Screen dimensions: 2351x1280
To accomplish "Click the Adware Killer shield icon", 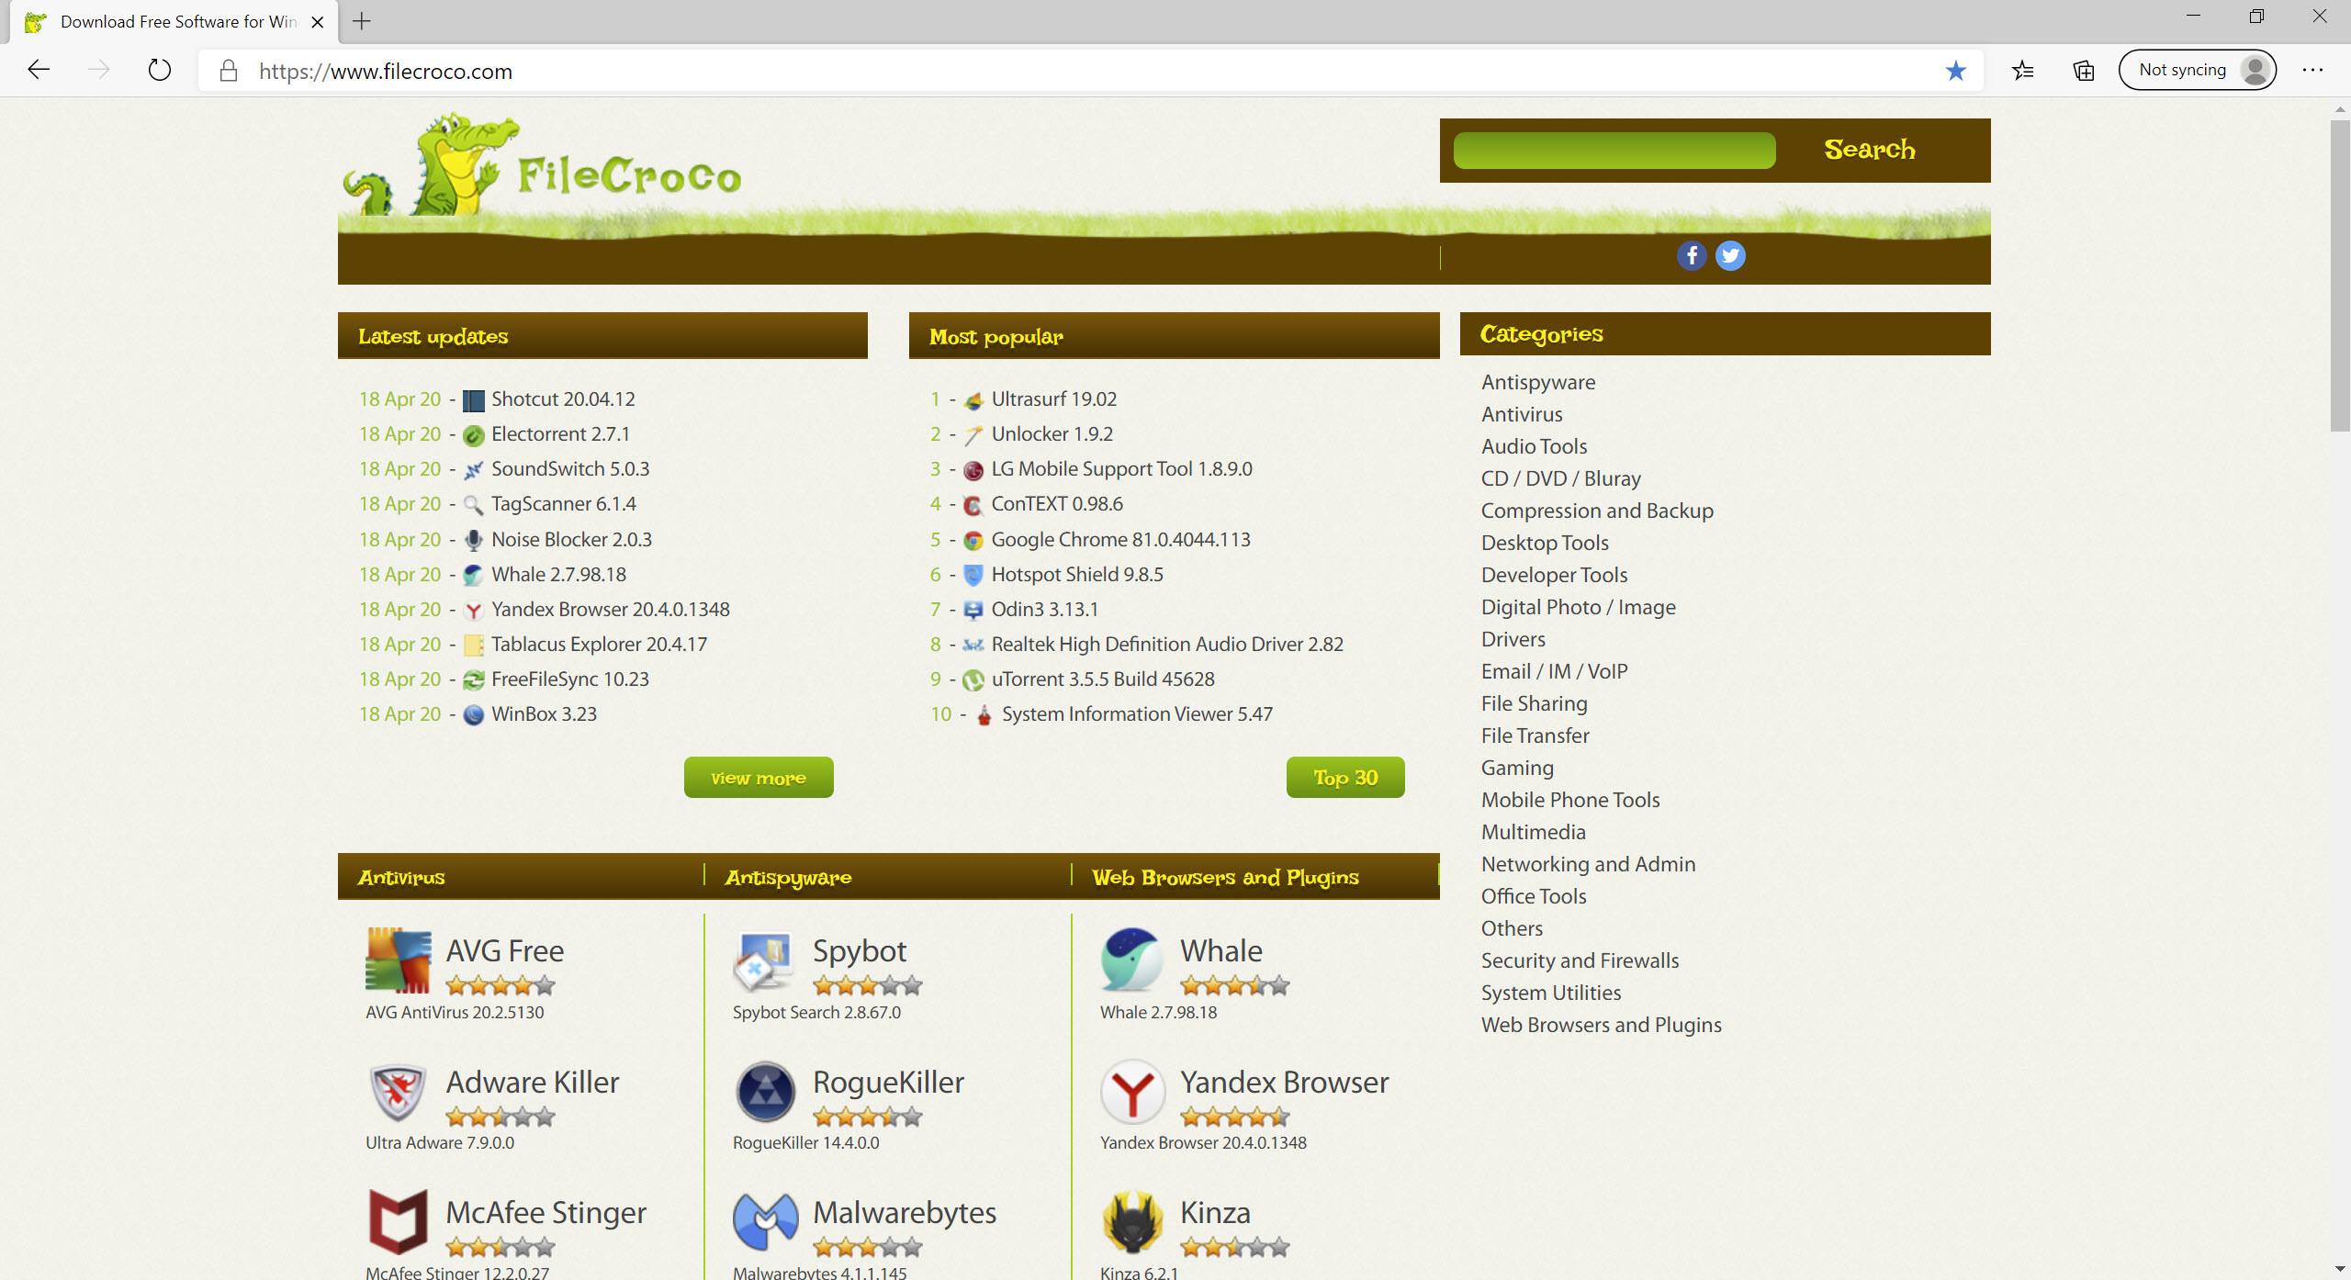I will (x=398, y=1092).
